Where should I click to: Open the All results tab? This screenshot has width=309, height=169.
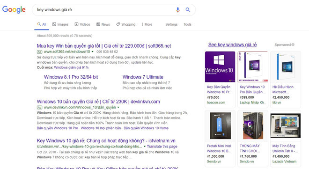pyautogui.click(x=42, y=24)
